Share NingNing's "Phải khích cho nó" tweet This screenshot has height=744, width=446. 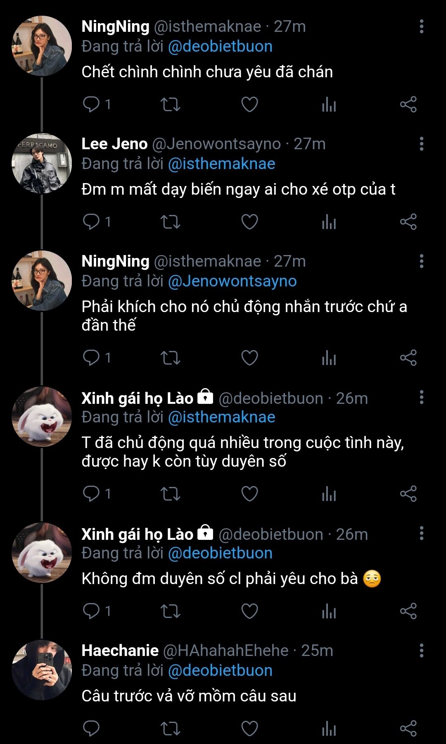click(408, 358)
